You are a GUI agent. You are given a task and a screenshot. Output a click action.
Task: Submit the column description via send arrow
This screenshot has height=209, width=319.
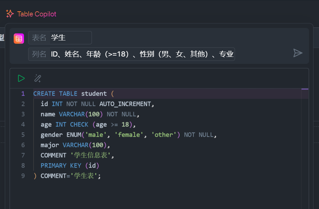298,53
